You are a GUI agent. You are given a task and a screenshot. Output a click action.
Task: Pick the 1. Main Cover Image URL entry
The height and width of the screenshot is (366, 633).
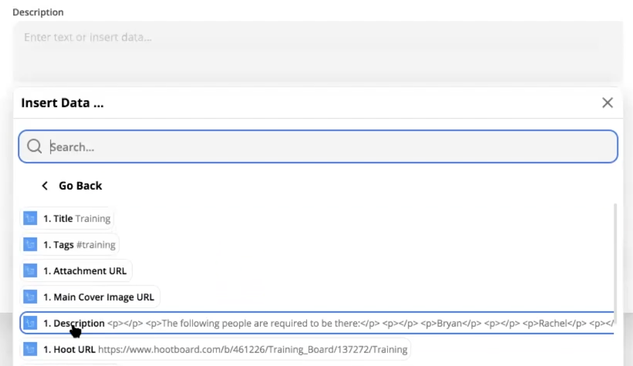(x=98, y=297)
